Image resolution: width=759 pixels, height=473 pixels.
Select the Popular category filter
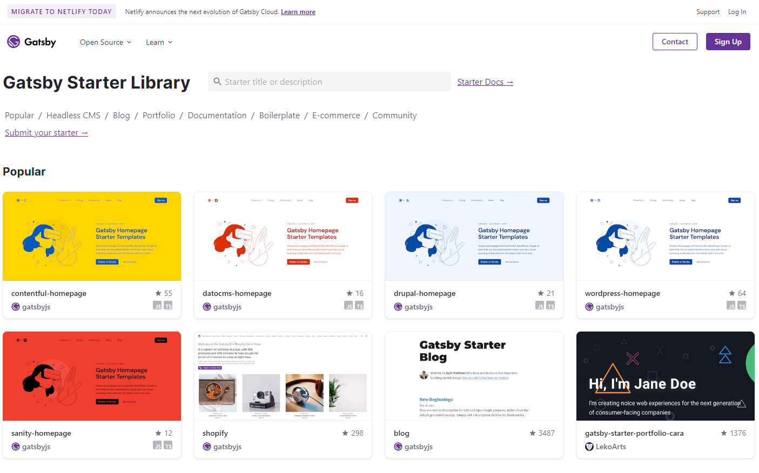(19, 115)
